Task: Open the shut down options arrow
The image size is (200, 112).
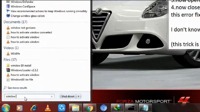Action: click(x=78, y=96)
